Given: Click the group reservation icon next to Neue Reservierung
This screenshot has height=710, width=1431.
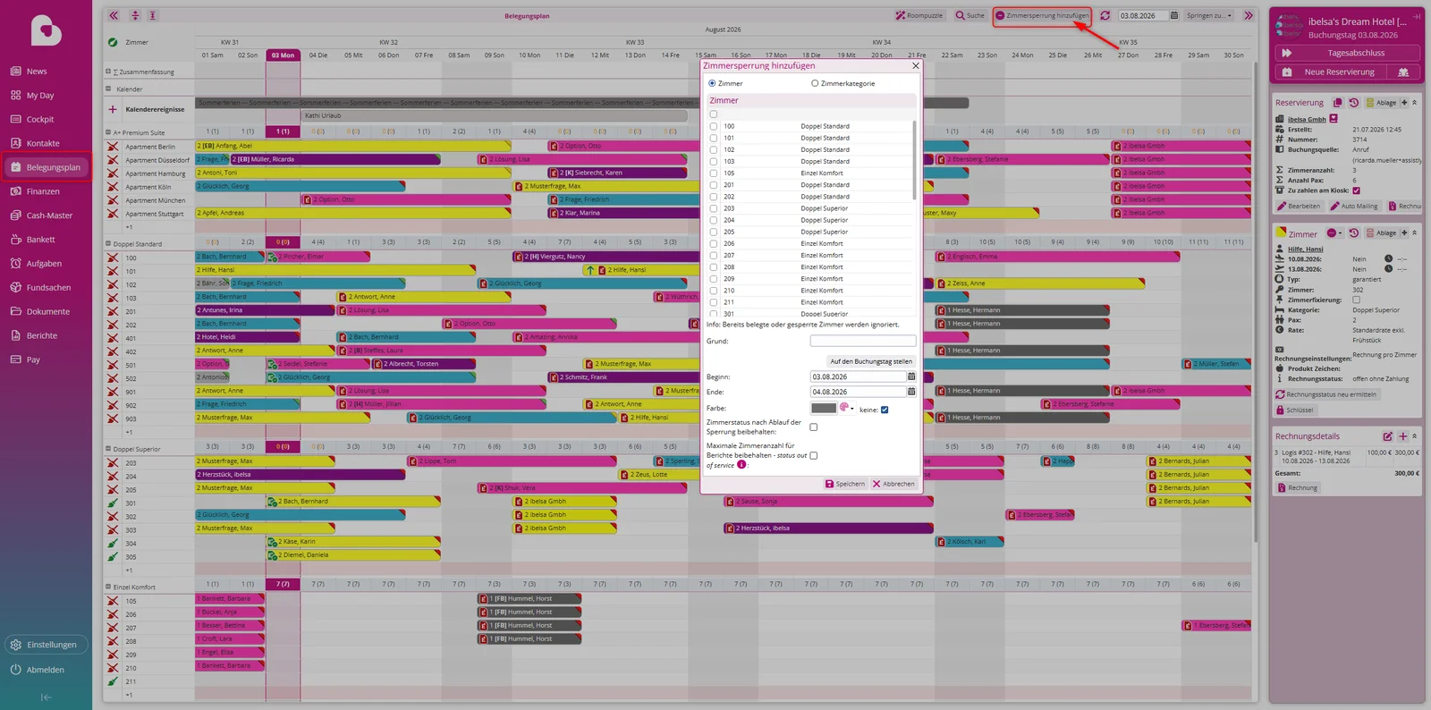Looking at the screenshot, I should (x=1403, y=72).
